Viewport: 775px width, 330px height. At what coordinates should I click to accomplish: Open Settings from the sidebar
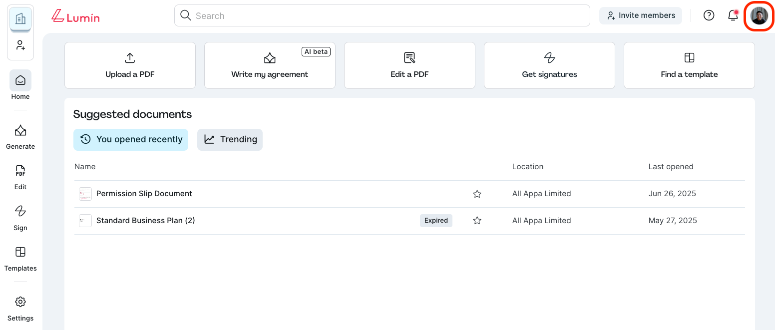tap(20, 306)
